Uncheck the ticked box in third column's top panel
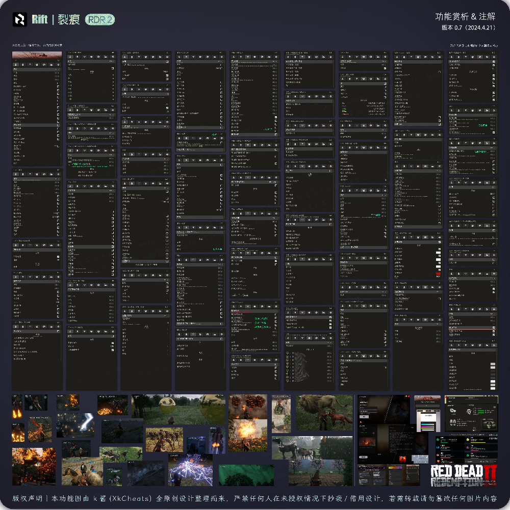 [167, 75]
